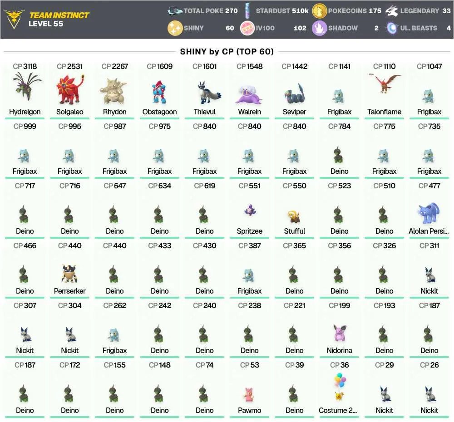Image resolution: width=454 pixels, height=422 pixels.
Task: Click the Stardust bottle icon
Action: pos(248,11)
